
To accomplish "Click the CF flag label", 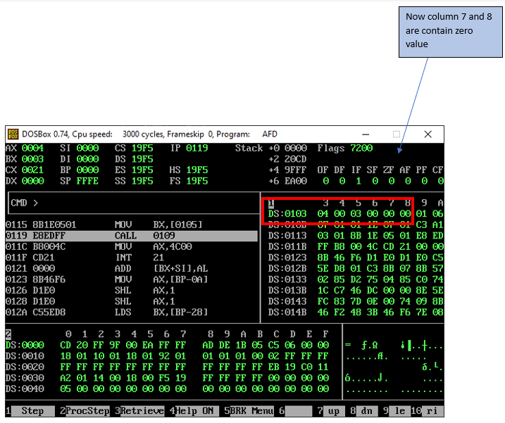I will click(x=438, y=170).
